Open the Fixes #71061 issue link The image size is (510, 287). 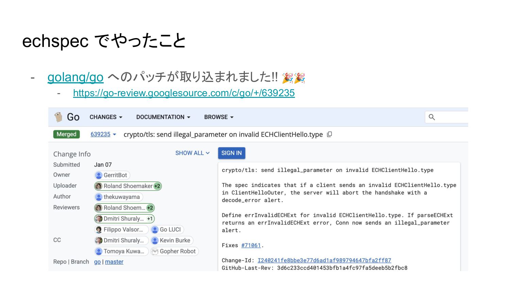click(251, 245)
